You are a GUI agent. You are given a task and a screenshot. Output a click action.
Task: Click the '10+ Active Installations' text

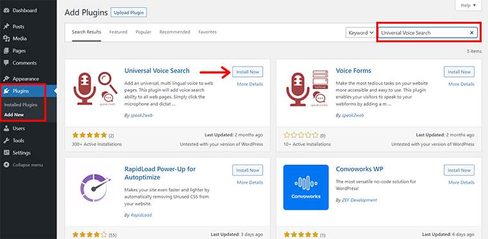[307, 144]
